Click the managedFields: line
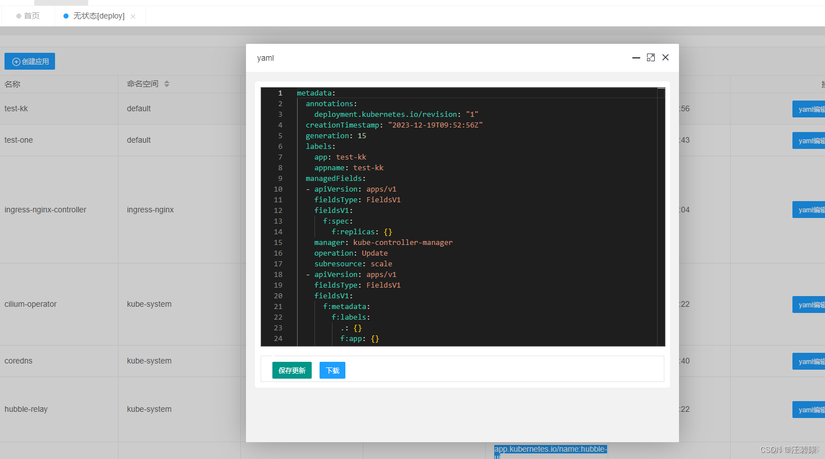This screenshot has width=825, height=459. [336, 178]
